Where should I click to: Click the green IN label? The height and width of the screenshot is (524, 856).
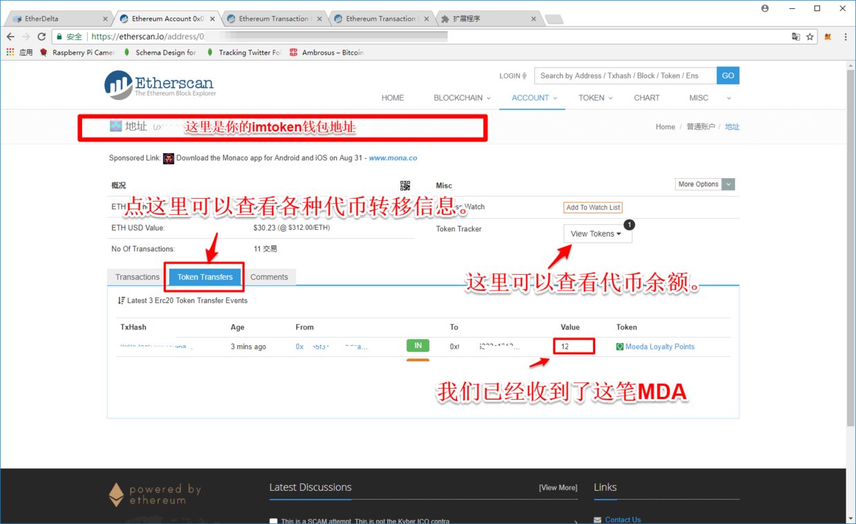tap(418, 346)
